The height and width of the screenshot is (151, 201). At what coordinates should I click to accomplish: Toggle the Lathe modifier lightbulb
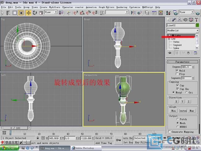coord(169,35)
